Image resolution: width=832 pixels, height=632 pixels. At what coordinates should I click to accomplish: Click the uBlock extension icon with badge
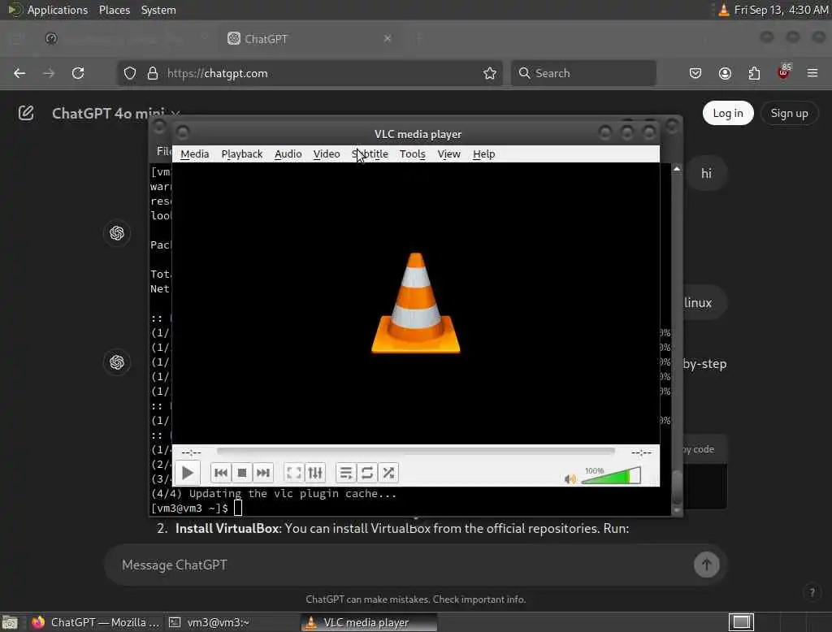click(784, 72)
